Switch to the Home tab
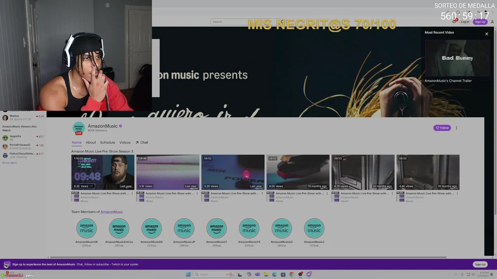This screenshot has height=279, width=497. click(x=76, y=143)
